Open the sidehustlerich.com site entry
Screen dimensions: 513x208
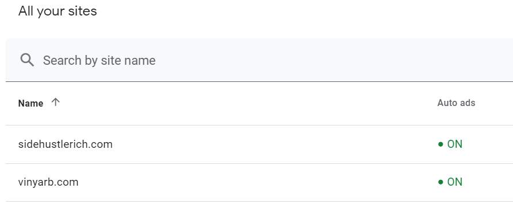[66, 144]
